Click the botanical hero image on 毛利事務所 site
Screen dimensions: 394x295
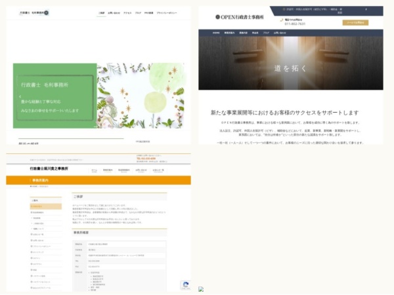pyautogui.click(x=141, y=96)
